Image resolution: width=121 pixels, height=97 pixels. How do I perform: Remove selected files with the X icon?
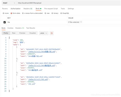pos(81,22)
